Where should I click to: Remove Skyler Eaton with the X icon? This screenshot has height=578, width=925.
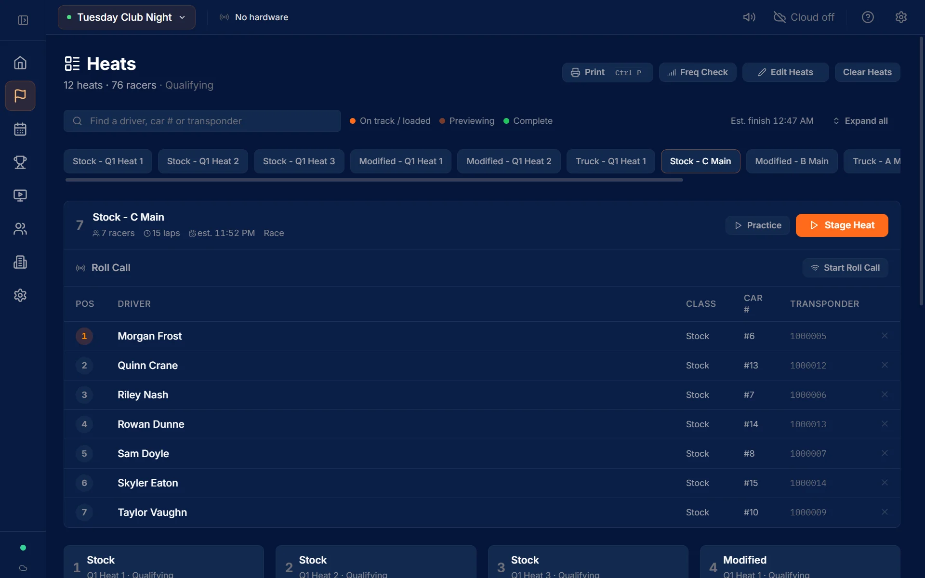(x=885, y=483)
